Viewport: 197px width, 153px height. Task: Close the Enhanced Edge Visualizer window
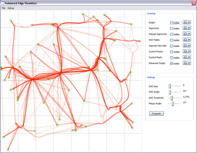194,3
